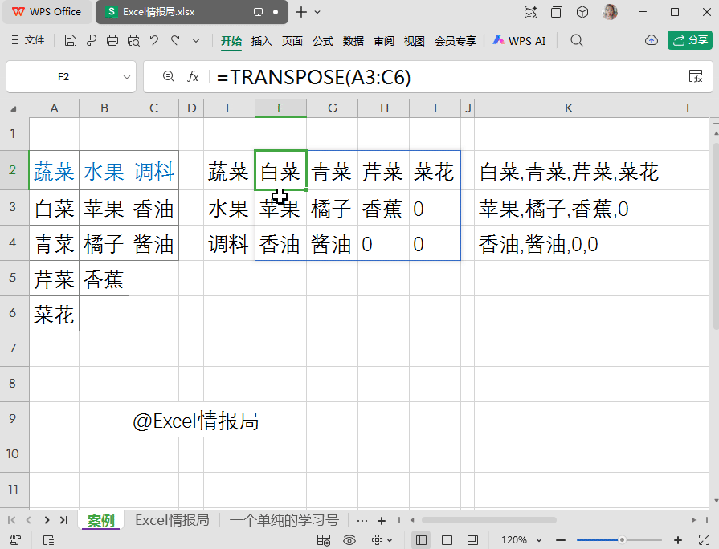Go to previous sheet arrow
Viewport: 719px width, 549px height.
28,520
